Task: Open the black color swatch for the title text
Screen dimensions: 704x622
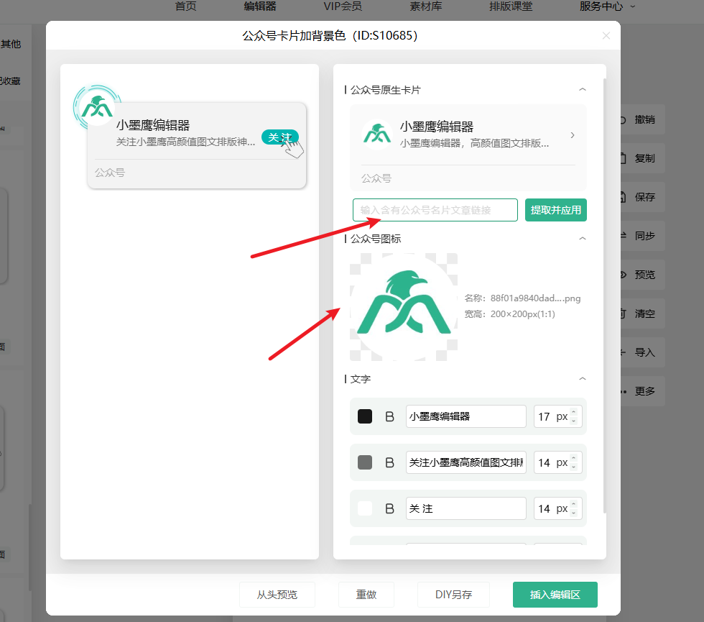Action: click(365, 416)
